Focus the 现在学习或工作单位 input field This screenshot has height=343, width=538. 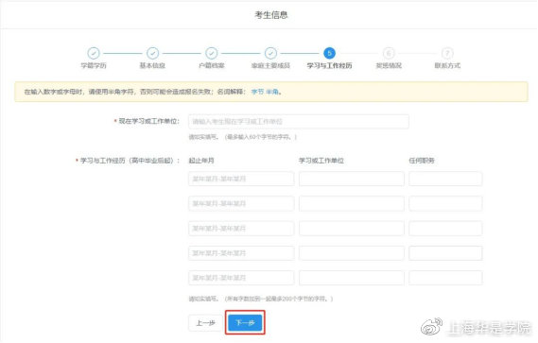point(299,122)
